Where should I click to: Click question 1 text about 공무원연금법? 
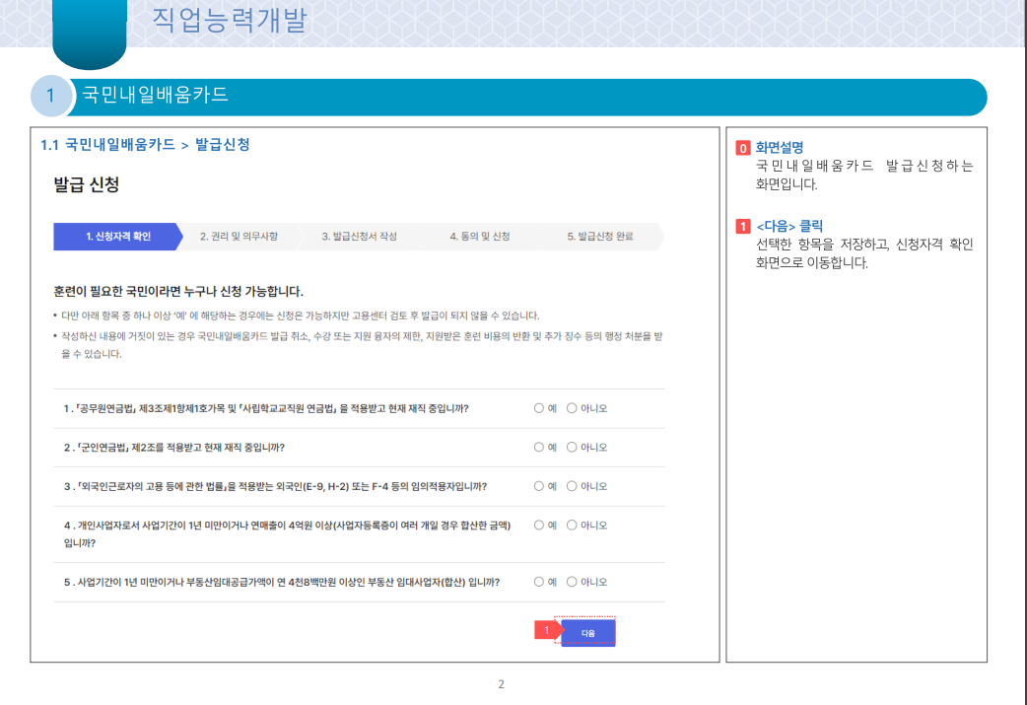tap(266, 408)
